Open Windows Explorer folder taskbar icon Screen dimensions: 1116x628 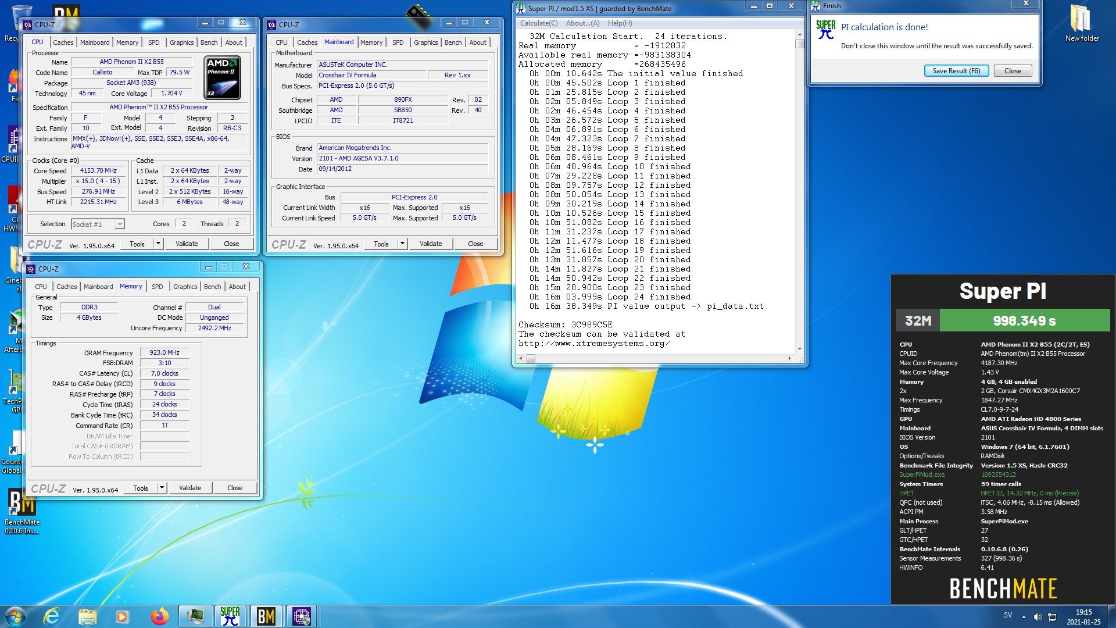click(87, 616)
